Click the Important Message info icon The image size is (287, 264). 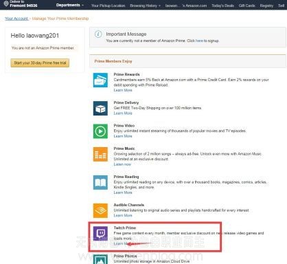[98, 34]
